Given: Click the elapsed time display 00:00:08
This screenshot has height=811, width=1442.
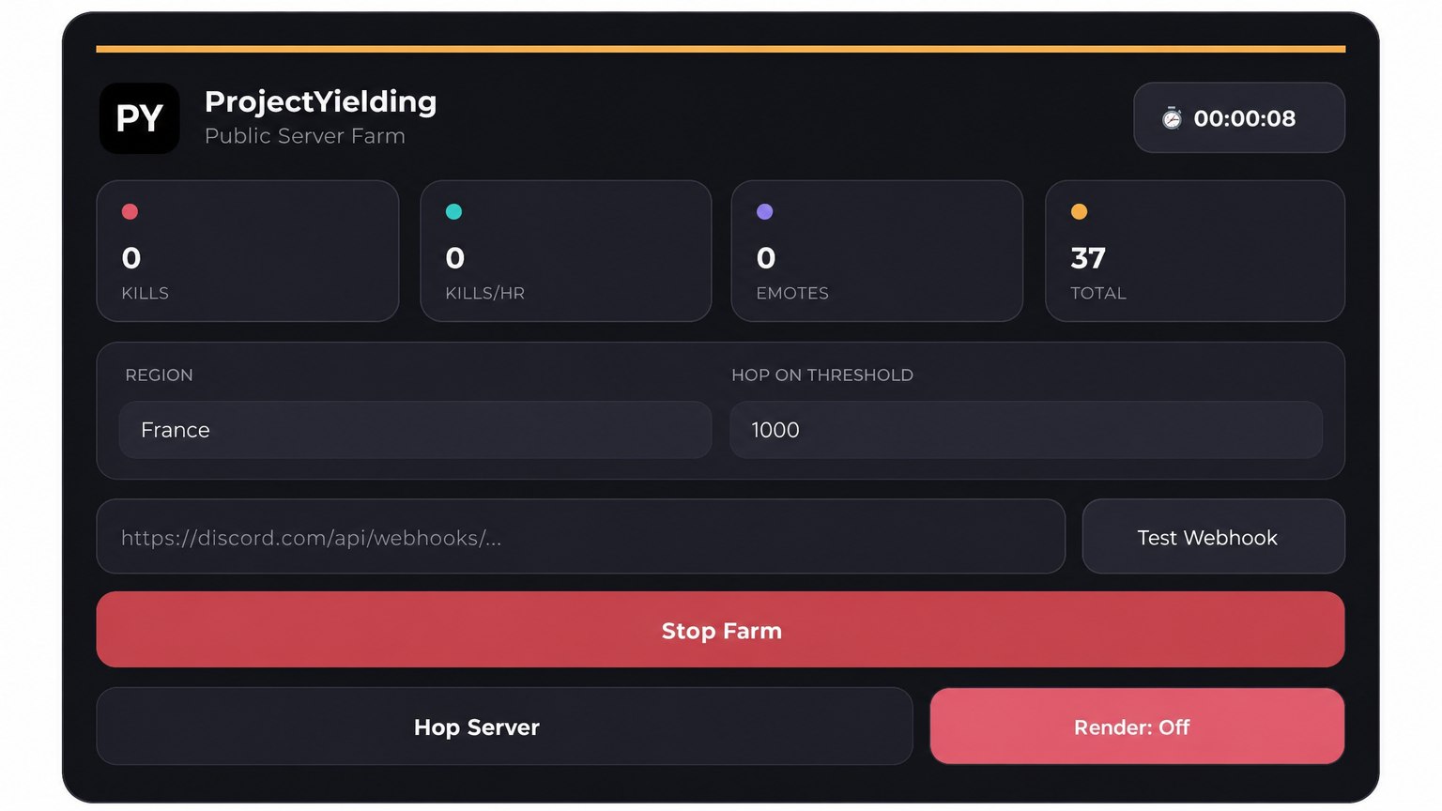Looking at the screenshot, I should (1244, 118).
